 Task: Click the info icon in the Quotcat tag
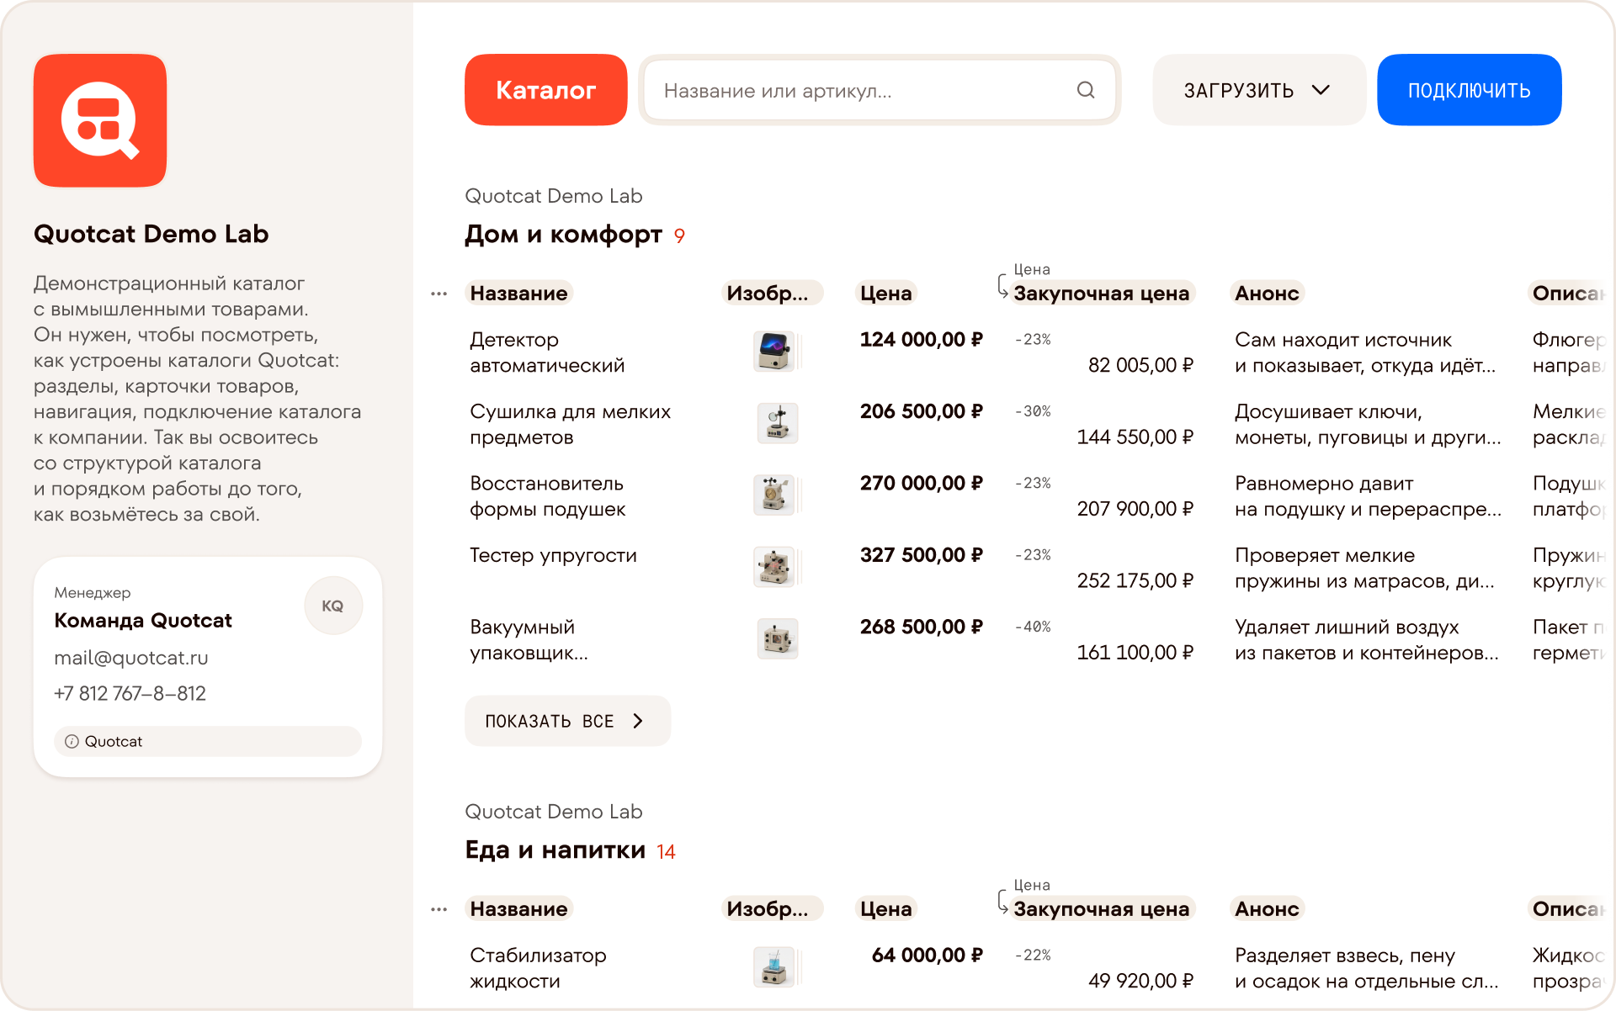(x=72, y=741)
